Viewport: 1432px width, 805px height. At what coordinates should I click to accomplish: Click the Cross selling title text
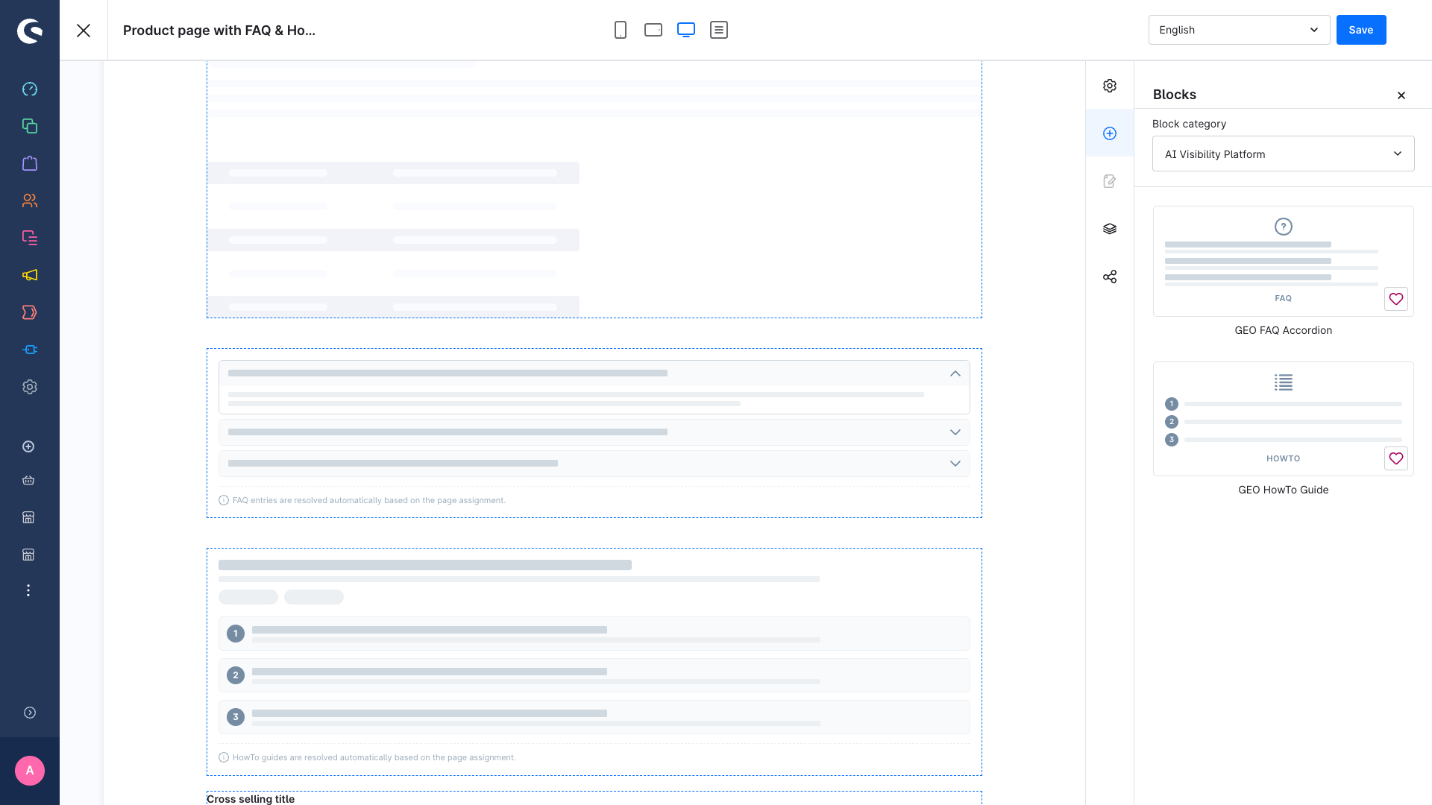coord(251,798)
